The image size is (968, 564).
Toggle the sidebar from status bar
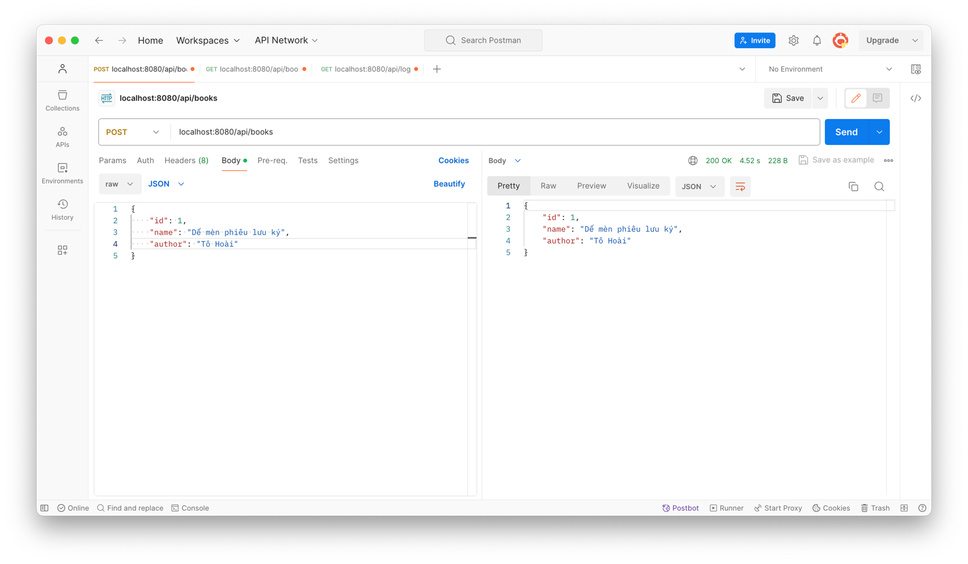click(x=44, y=508)
